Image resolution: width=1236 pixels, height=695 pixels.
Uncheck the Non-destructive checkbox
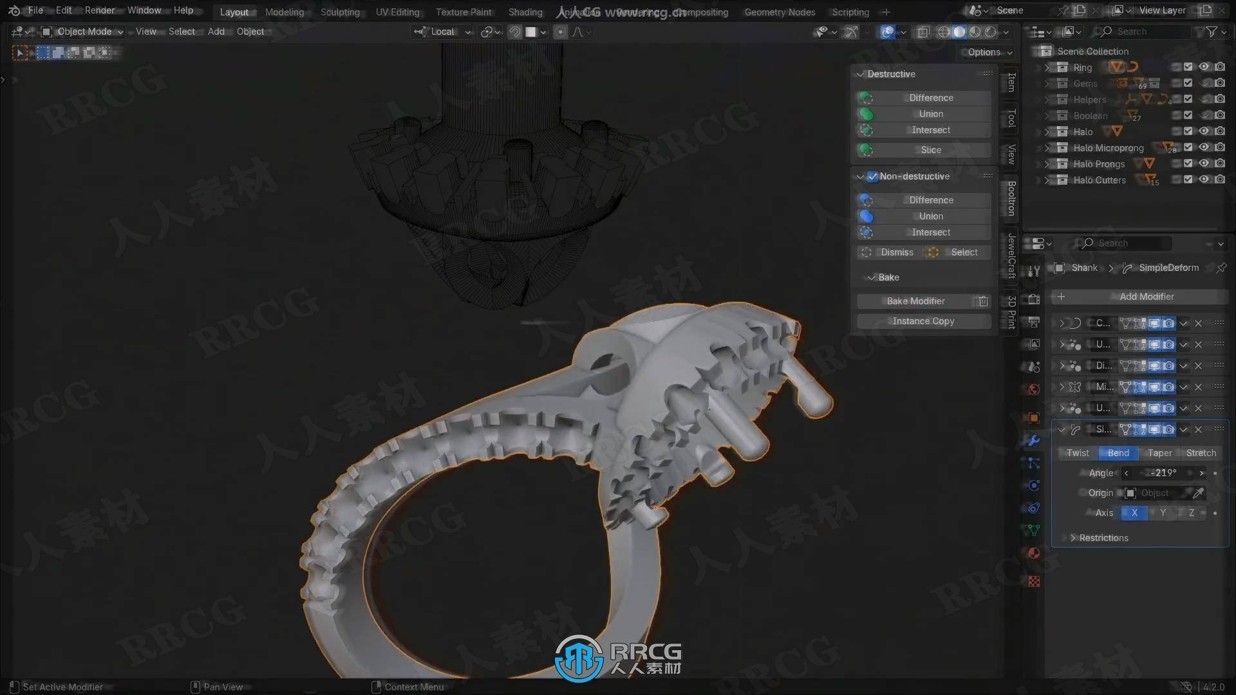pyautogui.click(x=872, y=176)
